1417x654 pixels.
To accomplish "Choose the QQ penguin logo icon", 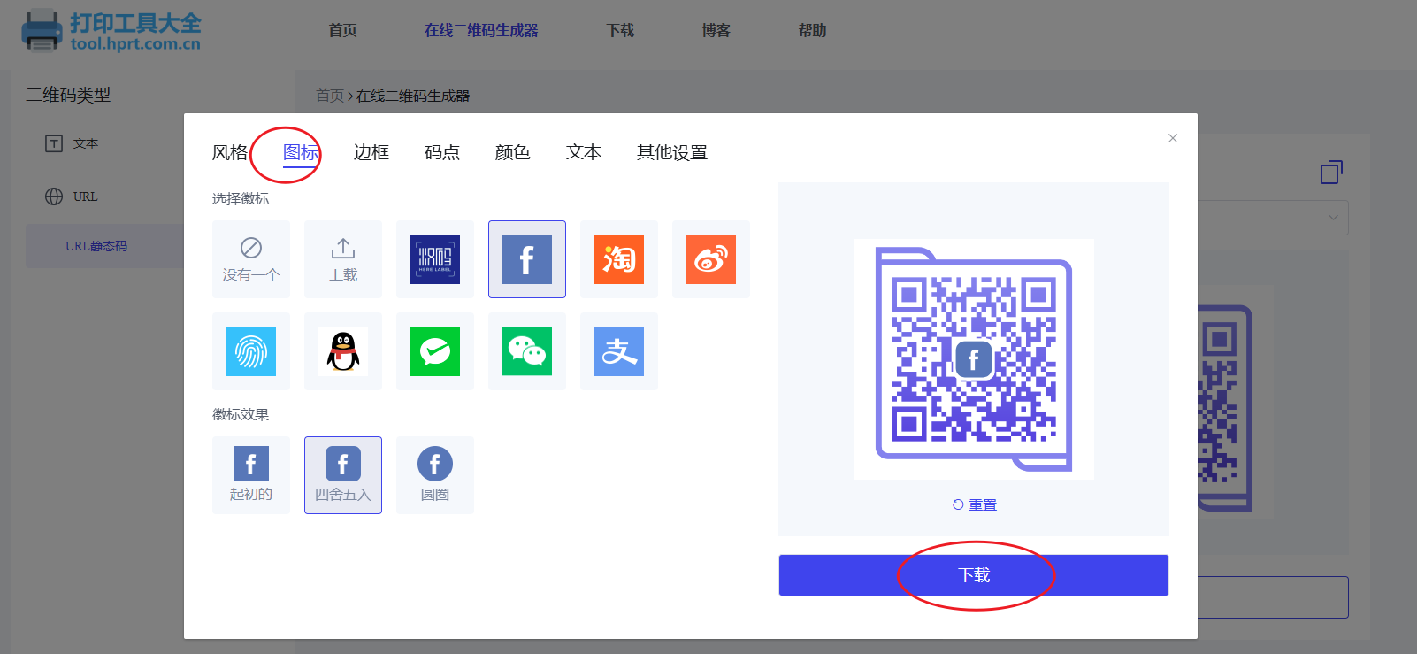I will 343,351.
